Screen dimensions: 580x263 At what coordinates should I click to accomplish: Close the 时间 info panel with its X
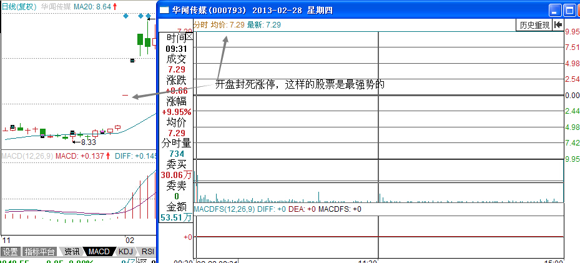[190, 37]
